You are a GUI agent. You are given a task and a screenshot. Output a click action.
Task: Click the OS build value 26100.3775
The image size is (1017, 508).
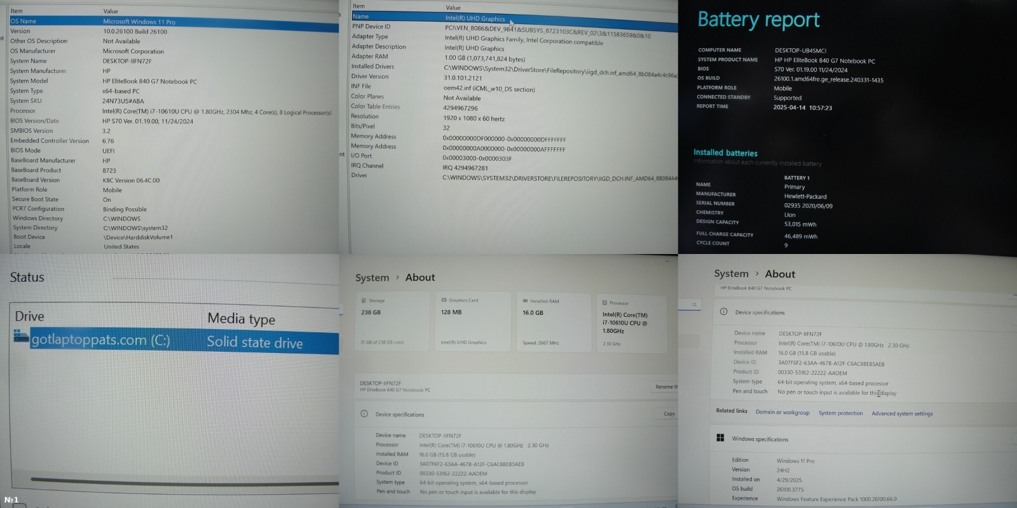[x=790, y=490]
